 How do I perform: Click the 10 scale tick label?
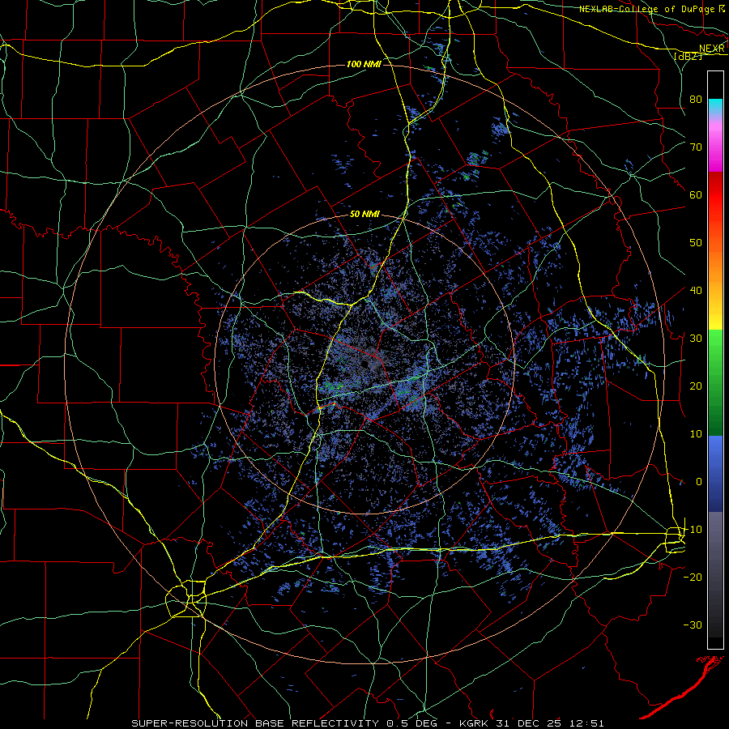[696, 434]
